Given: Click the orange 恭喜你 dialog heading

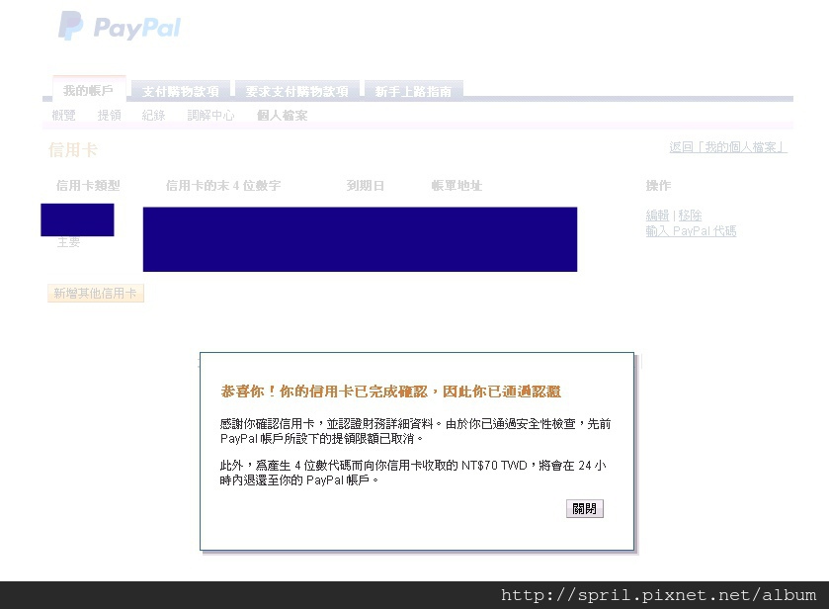Looking at the screenshot, I should pyautogui.click(x=390, y=391).
